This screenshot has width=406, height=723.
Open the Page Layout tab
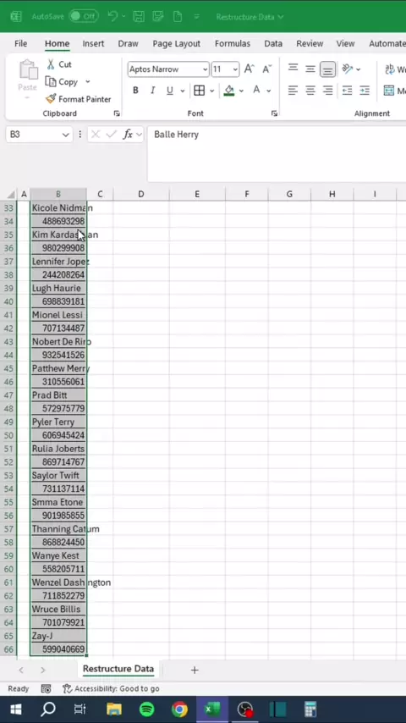click(177, 43)
